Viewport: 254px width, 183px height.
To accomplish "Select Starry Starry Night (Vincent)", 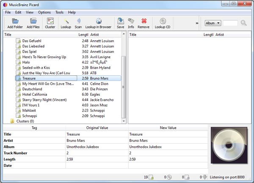I will (68, 100).
